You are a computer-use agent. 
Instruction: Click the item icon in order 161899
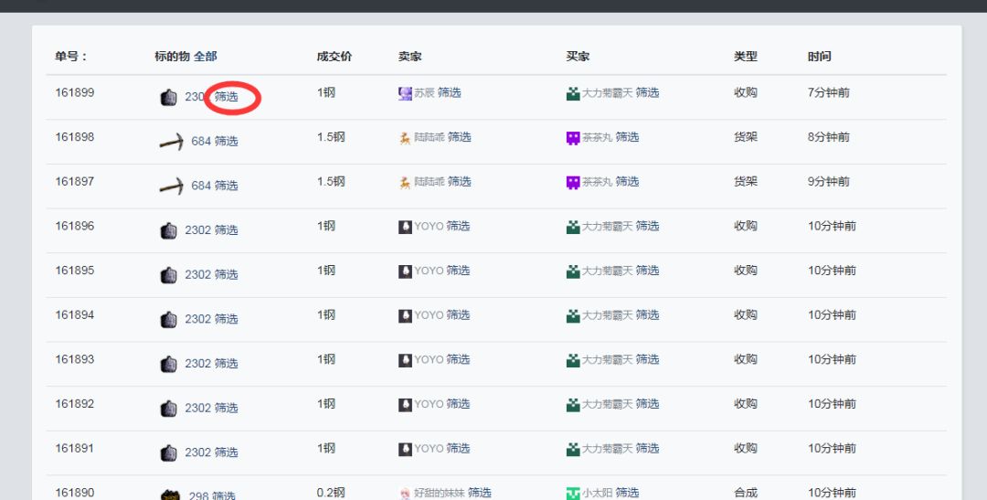168,98
